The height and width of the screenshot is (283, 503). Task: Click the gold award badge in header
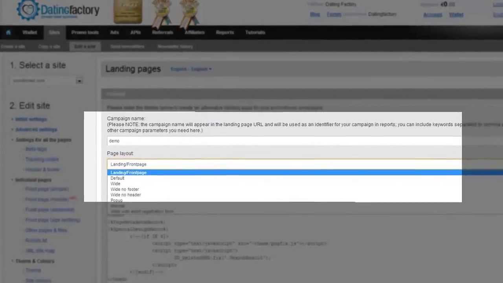128,12
